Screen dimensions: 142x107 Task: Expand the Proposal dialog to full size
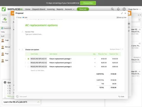[122, 13]
